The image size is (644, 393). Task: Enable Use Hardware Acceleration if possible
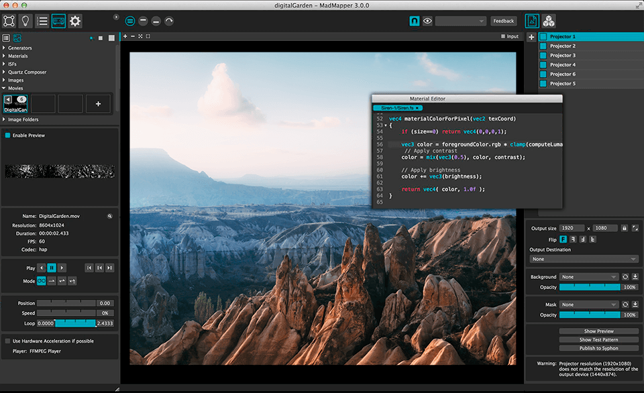(8, 341)
